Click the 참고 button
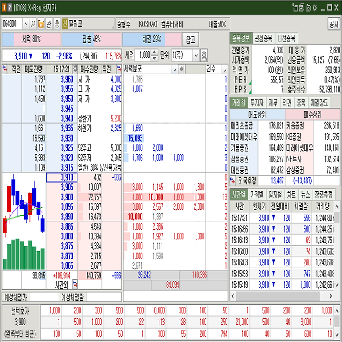Viewport: 342px width, 342px height. 190,40
